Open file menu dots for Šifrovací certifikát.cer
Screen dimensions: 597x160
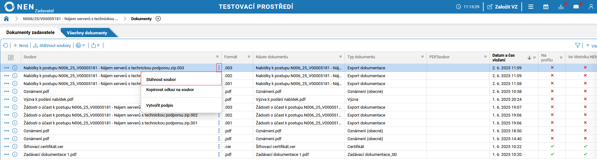click(x=219, y=146)
